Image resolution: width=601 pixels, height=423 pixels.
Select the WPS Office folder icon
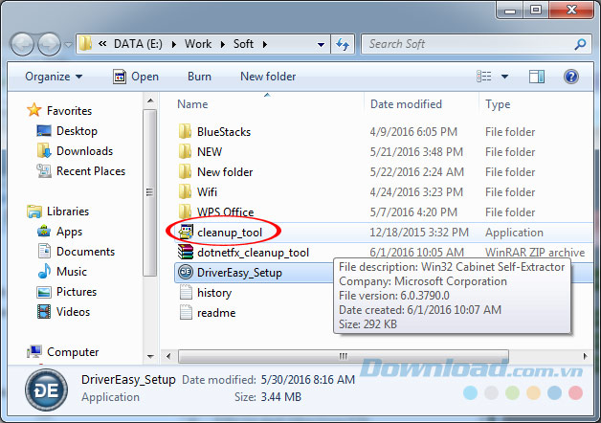(x=185, y=211)
